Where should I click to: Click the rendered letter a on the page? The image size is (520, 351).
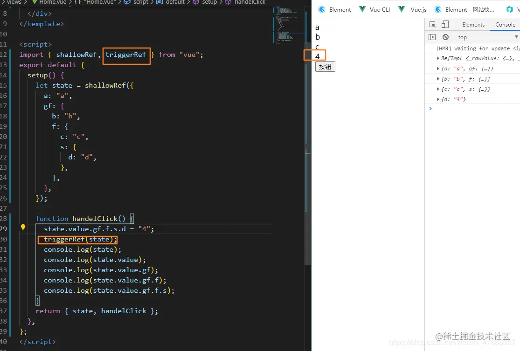click(318, 28)
